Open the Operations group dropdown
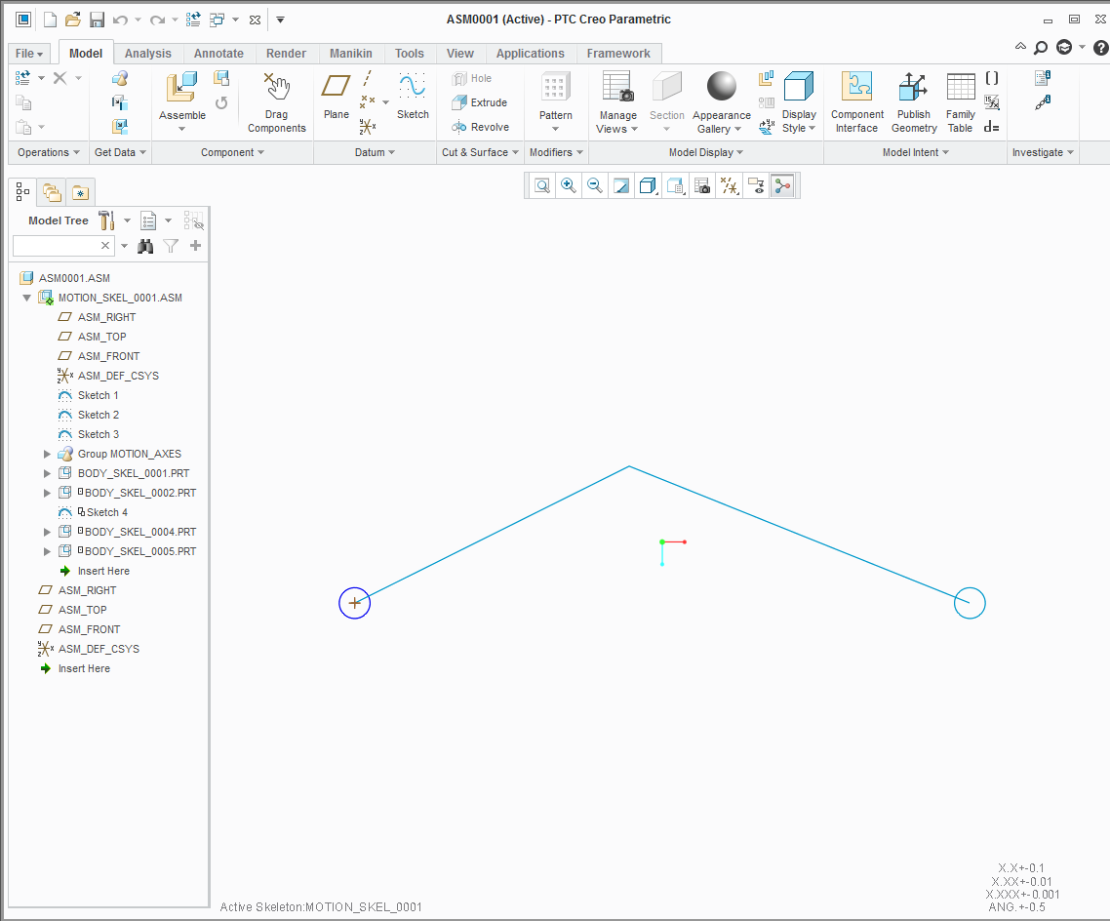Image resolution: width=1110 pixels, height=921 pixels. [x=48, y=152]
